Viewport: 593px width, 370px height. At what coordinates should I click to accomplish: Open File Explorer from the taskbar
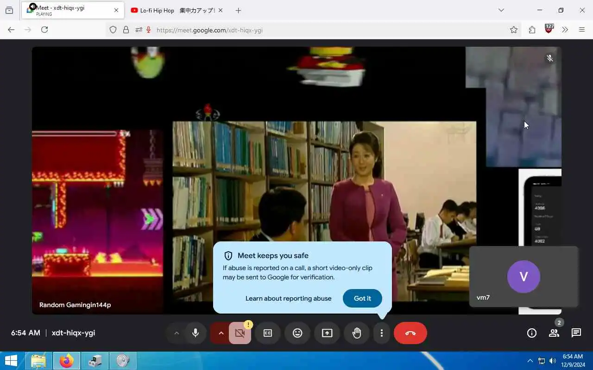[x=39, y=361]
